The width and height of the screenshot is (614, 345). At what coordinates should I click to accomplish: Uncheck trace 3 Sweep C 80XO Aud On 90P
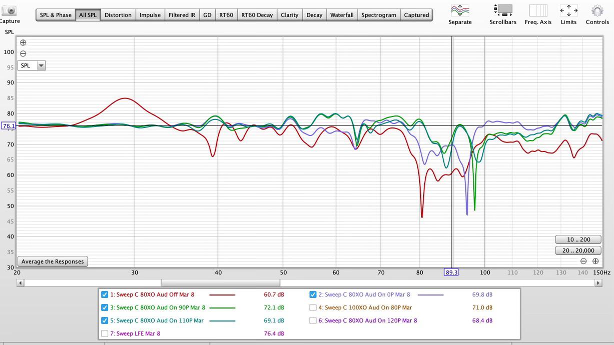(105, 307)
